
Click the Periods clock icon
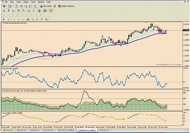pos(45,11)
